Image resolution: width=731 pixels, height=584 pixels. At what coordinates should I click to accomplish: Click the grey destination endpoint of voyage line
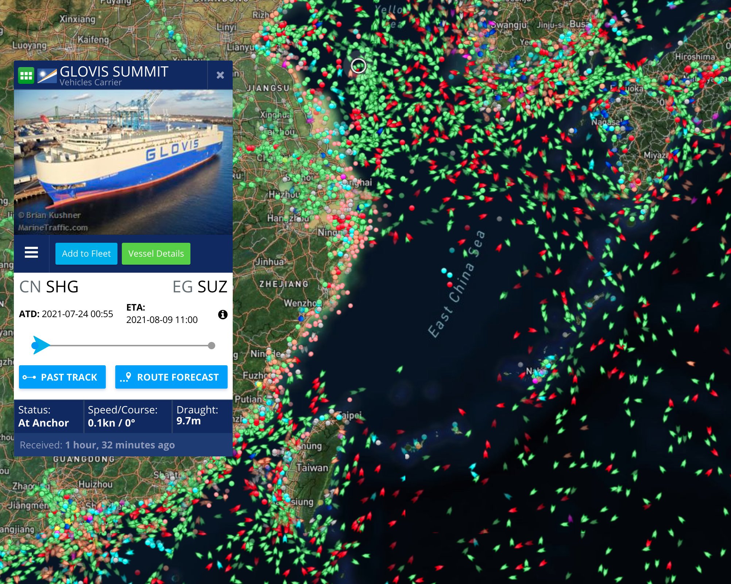[212, 345]
